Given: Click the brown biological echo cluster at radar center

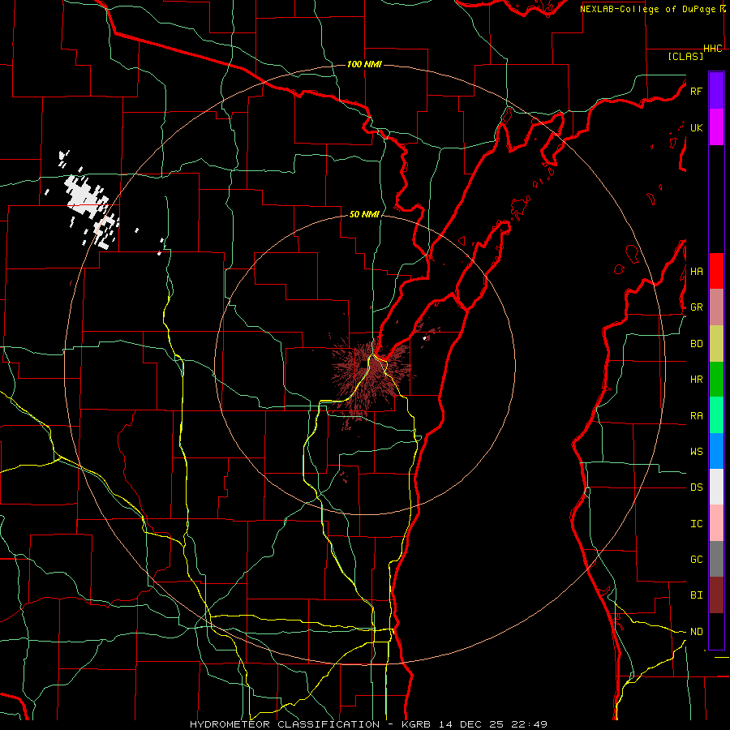Looking at the screenshot, I should click(370, 372).
